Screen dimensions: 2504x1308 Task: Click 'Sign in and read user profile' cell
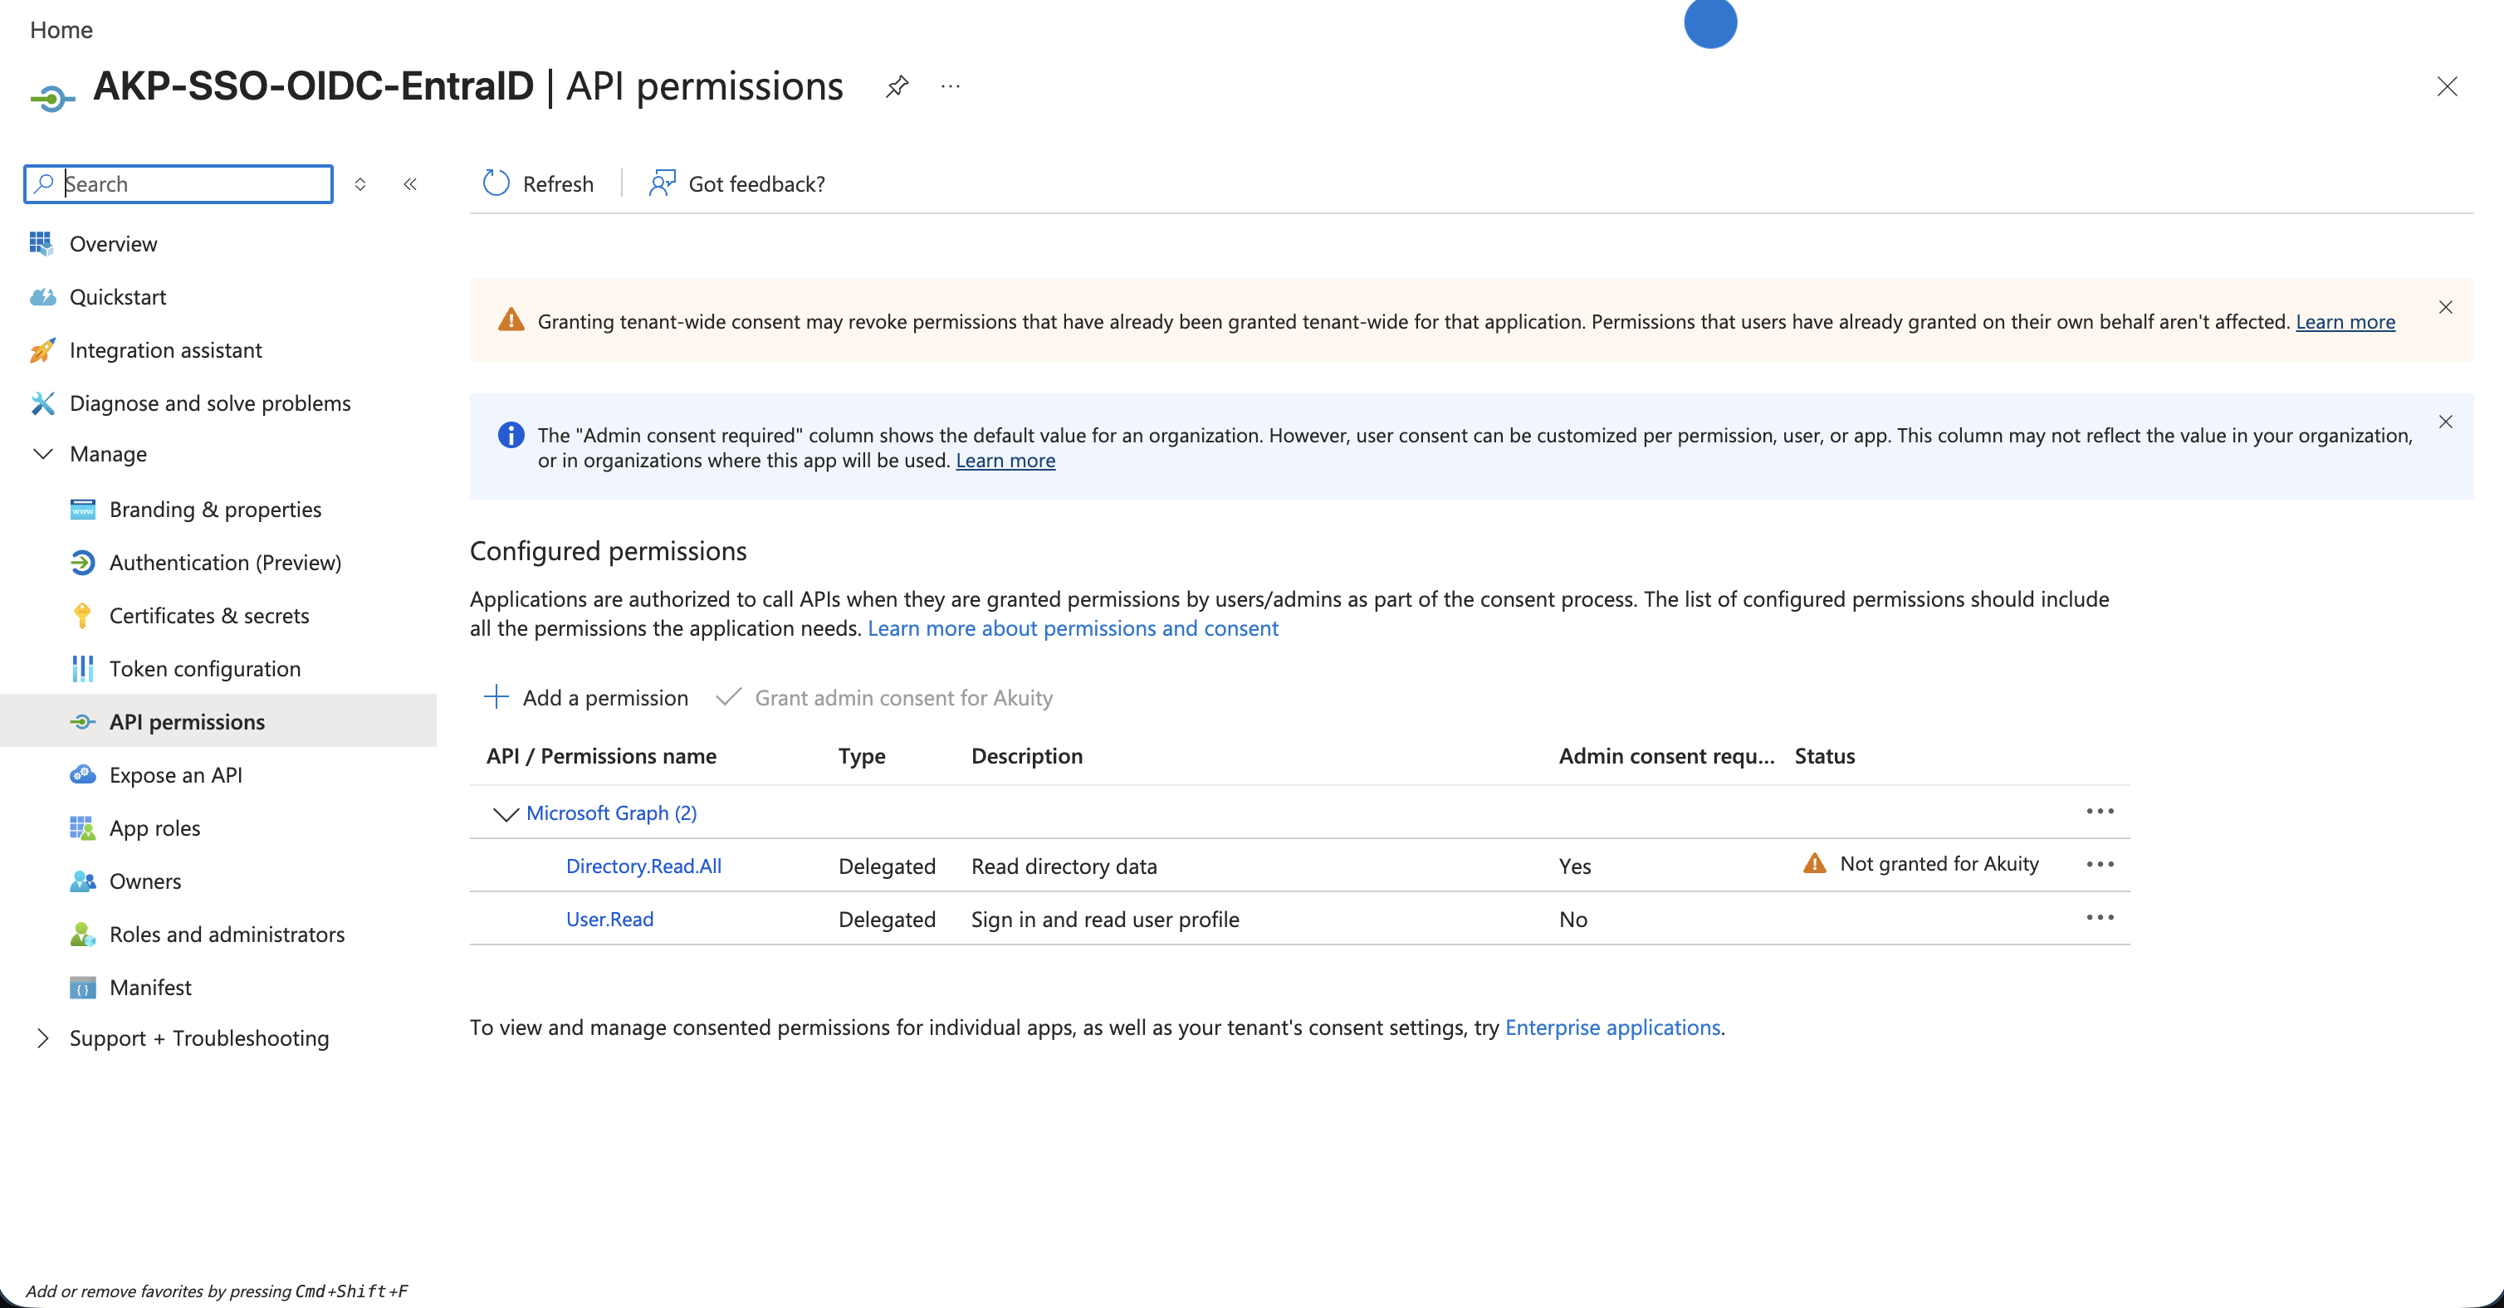point(1104,920)
